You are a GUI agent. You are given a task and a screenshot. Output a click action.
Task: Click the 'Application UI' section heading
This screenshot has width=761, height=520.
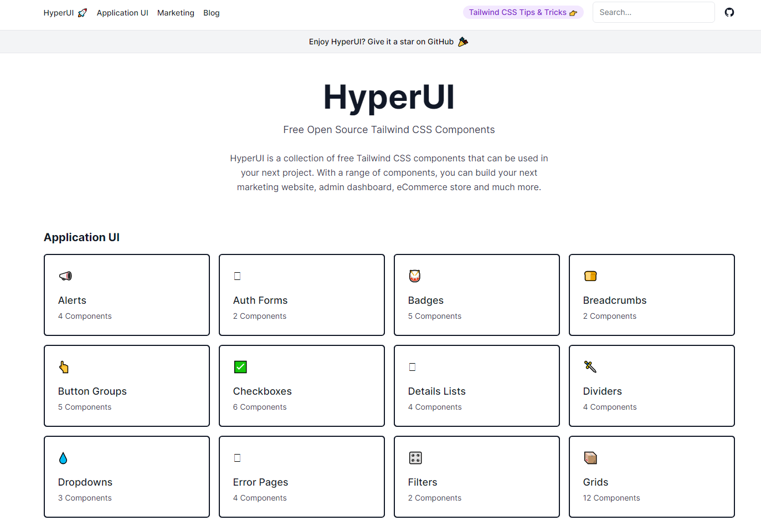82,237
